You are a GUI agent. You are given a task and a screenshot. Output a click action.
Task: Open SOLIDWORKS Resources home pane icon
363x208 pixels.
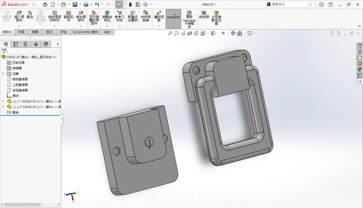point(360,45)
